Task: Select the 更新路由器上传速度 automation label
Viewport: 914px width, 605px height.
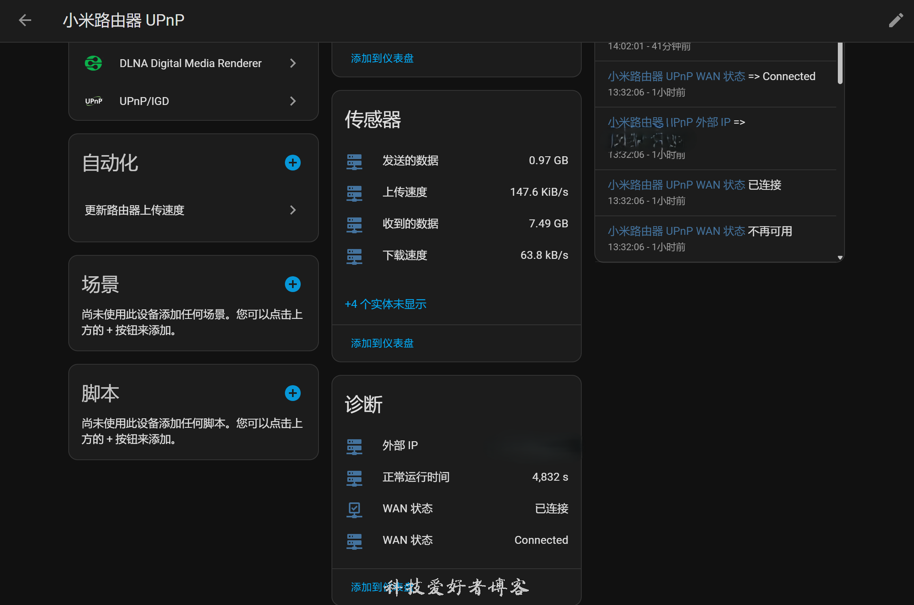Action: tap(135, 210)
